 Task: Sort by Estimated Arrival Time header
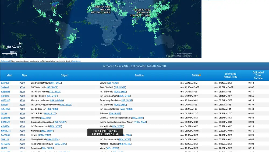(x=230, y=75)
